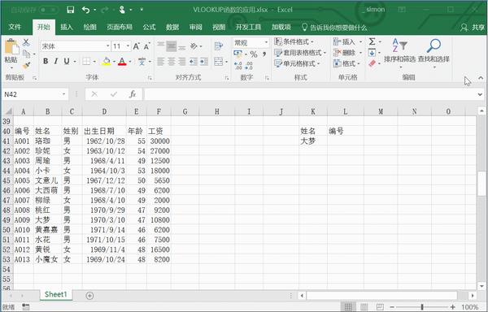Image resolution: width=488 pixels, height=312 pixels.
Task: Switch to the 数据 tab
Action: [172, 27]
